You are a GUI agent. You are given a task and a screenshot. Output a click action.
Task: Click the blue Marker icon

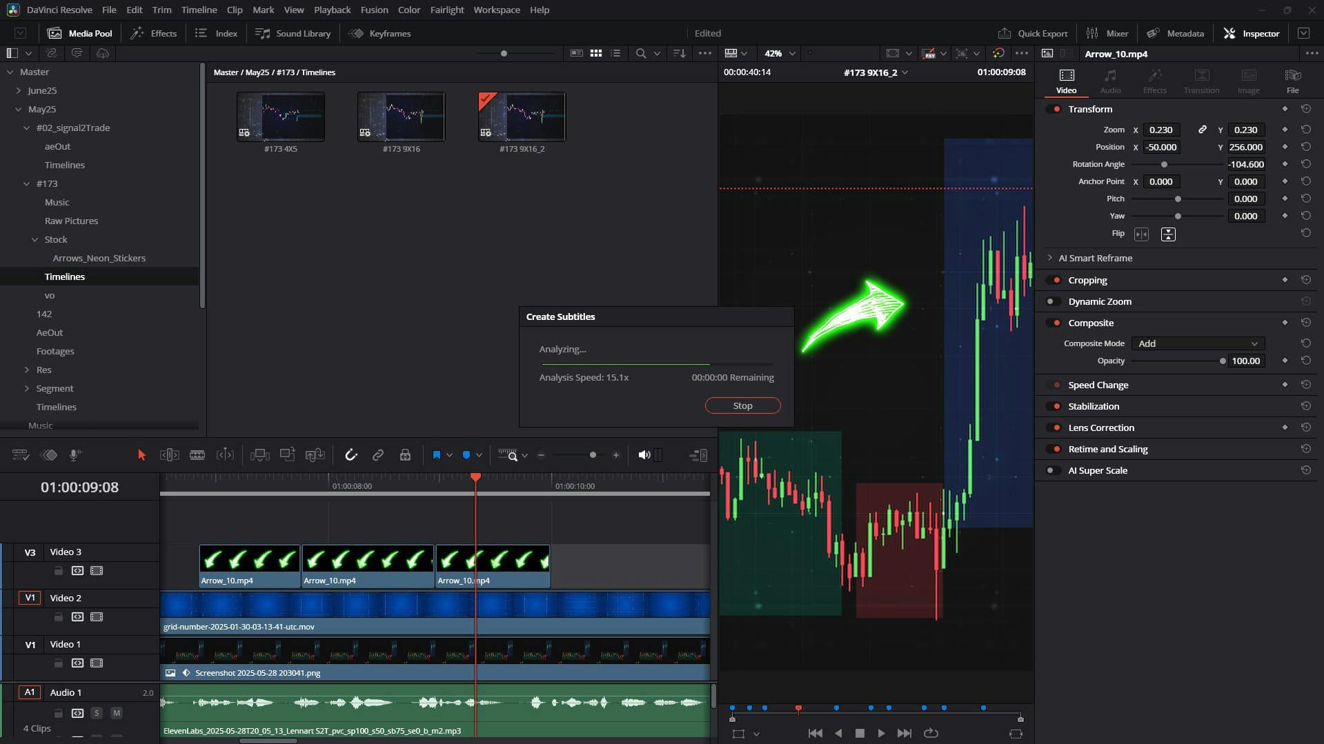466,455
